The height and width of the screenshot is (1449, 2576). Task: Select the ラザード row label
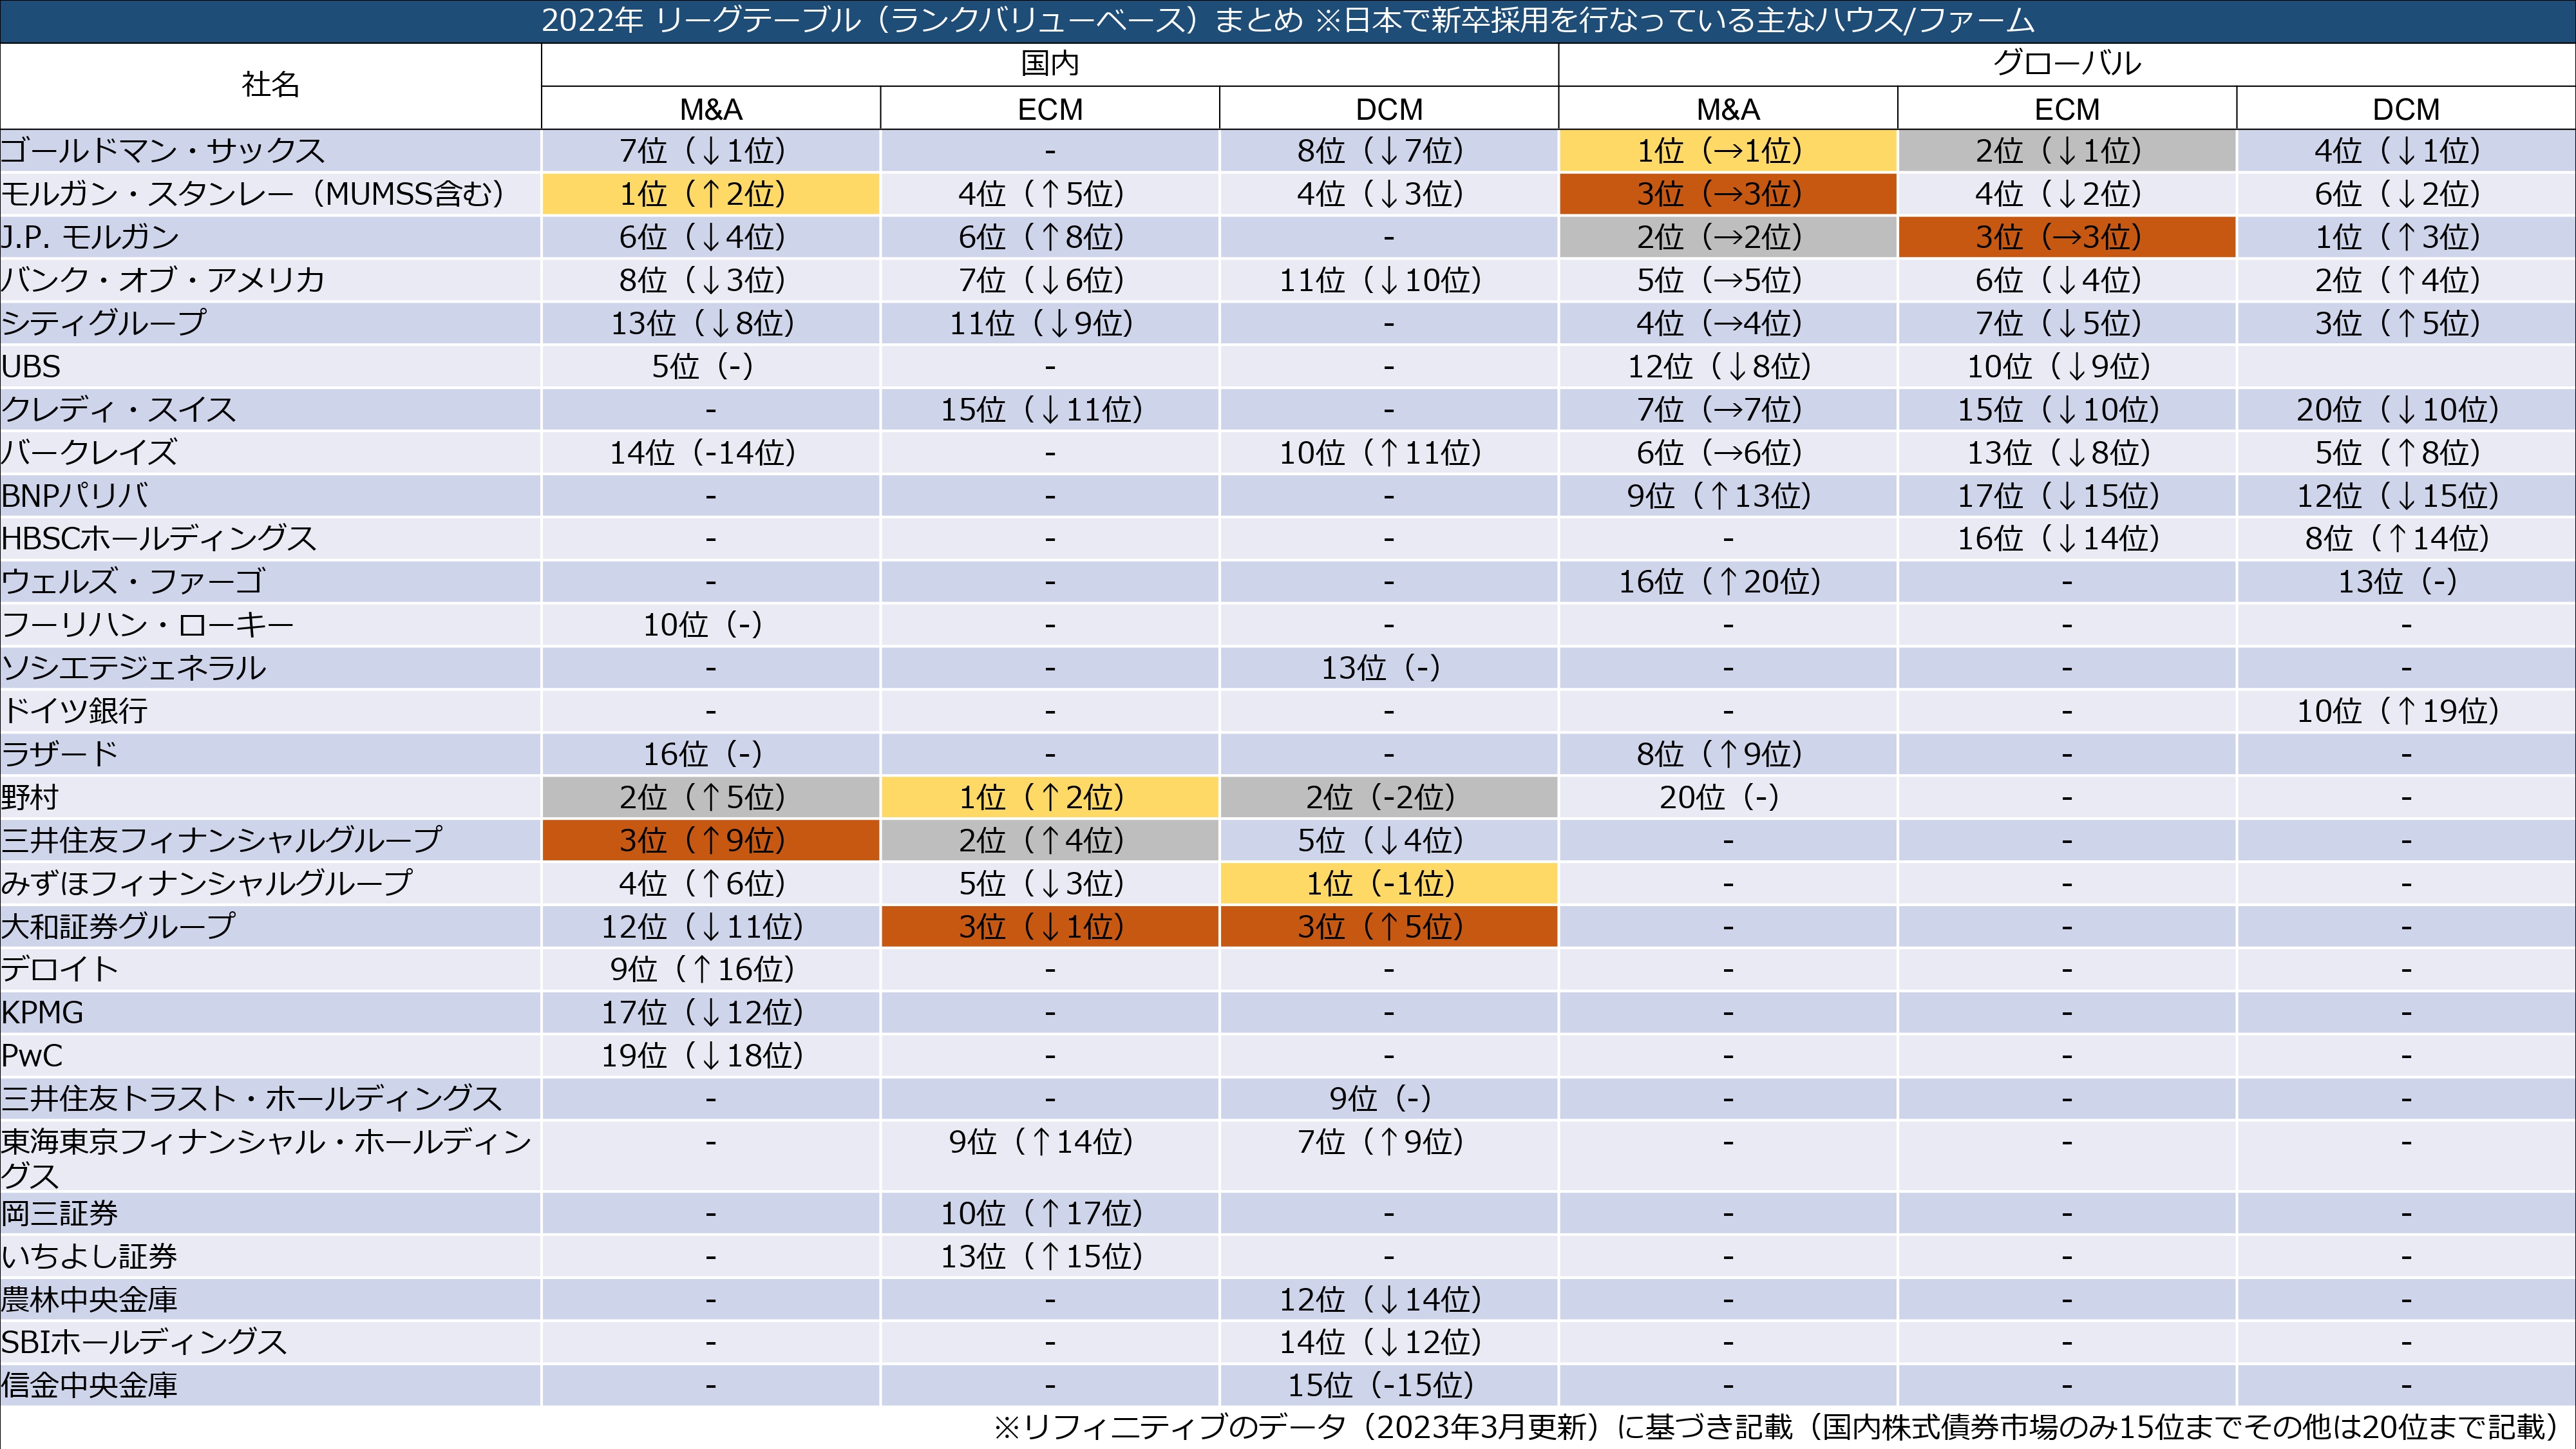[60, 754]
